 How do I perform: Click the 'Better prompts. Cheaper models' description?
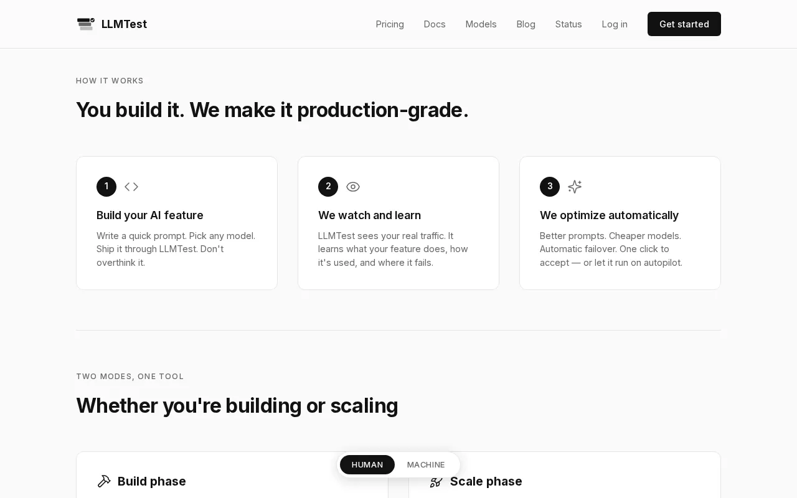[611, 249]
